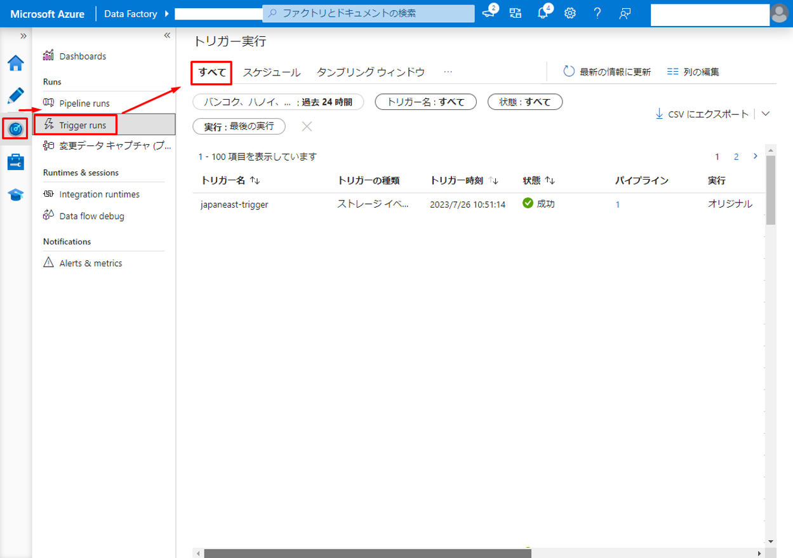Open the Manage toolbox icon
Viewport: 793px width, 558px height.
(x=15, y=162)
